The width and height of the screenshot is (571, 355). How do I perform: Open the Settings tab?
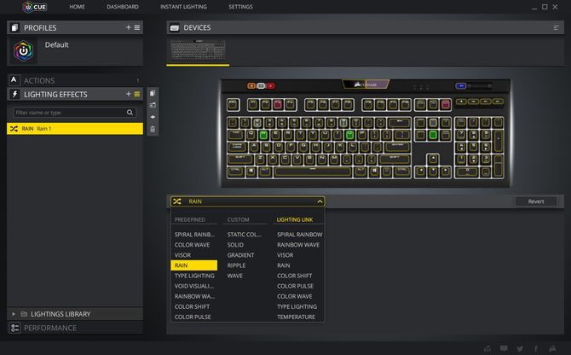240,7
